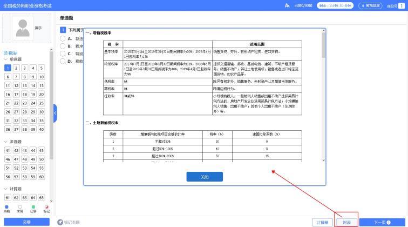Click the sidebar scrollbar down arrow
The height and width of the screenshot is (227, 408).
51,201
